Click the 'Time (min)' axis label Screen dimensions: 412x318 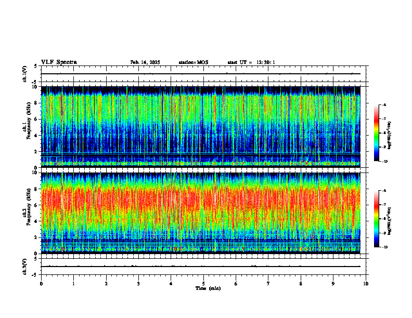[208, 288]
